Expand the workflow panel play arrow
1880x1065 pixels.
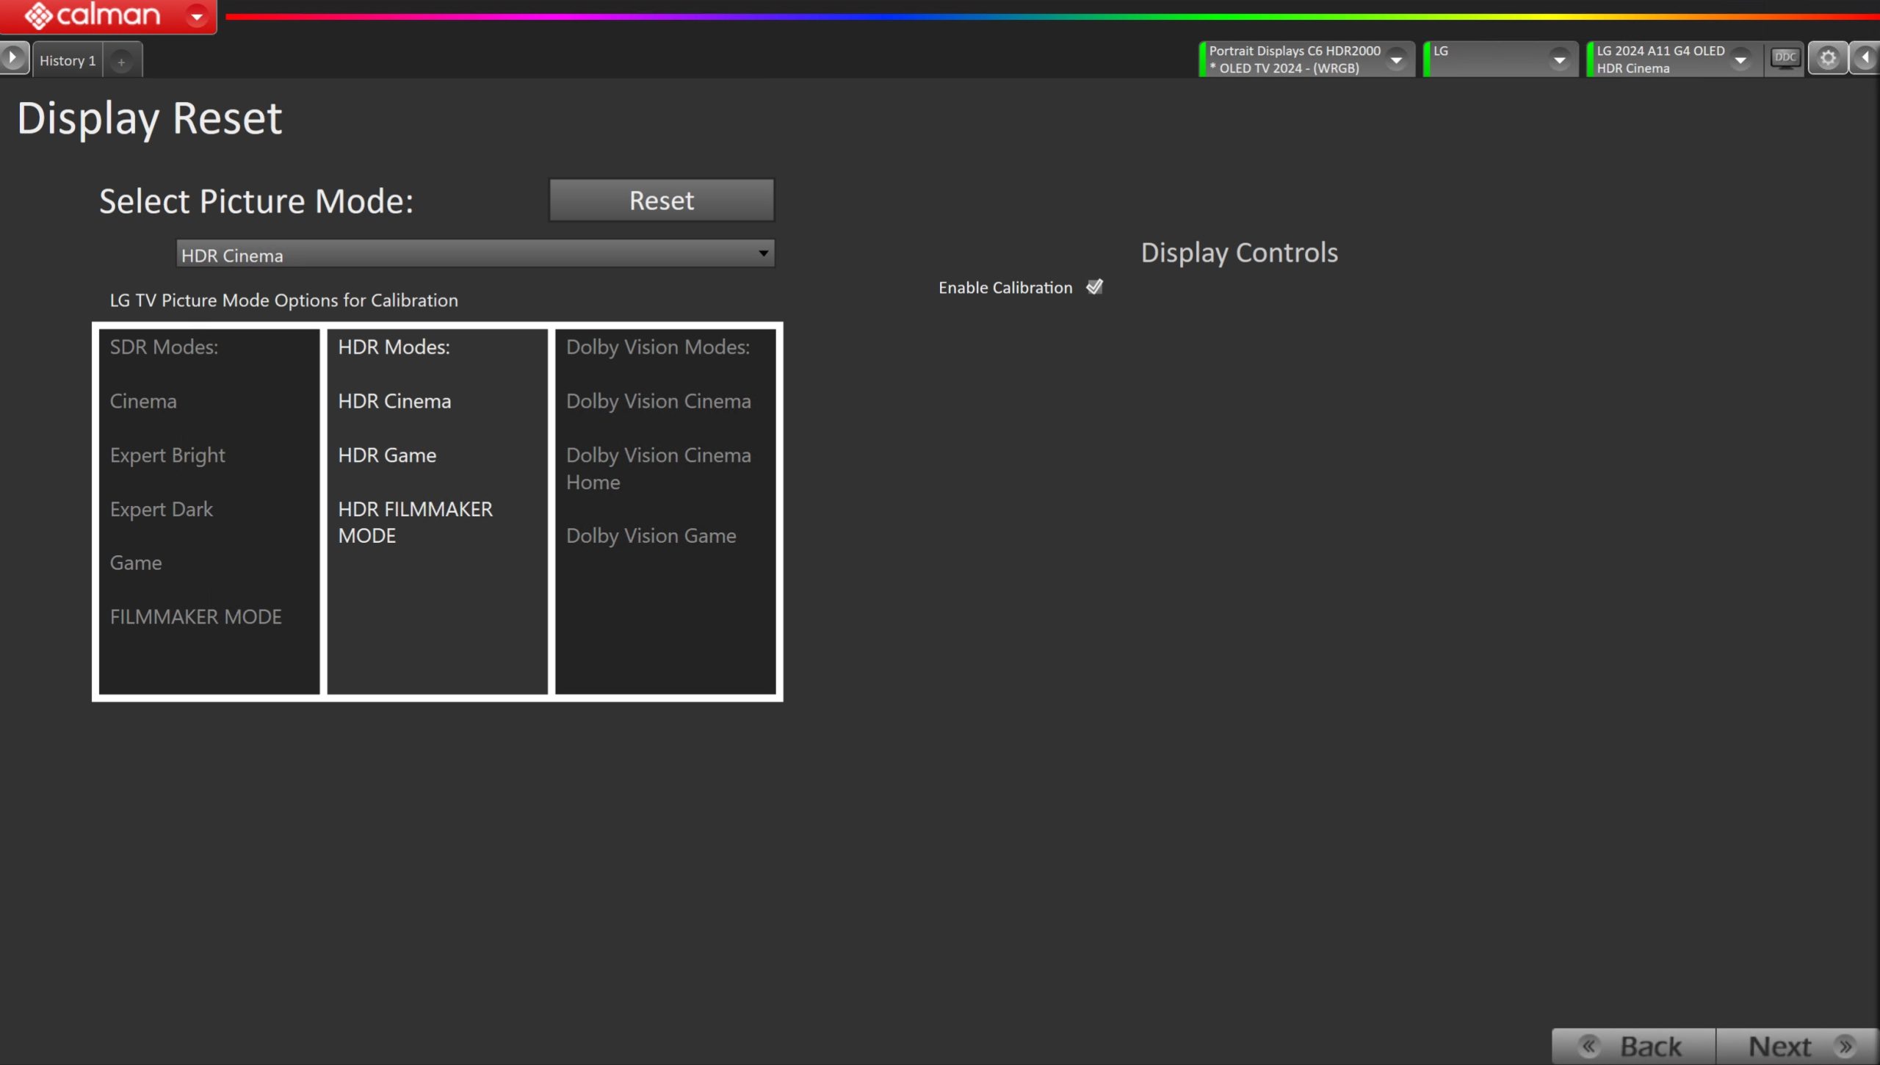[13, 58]
